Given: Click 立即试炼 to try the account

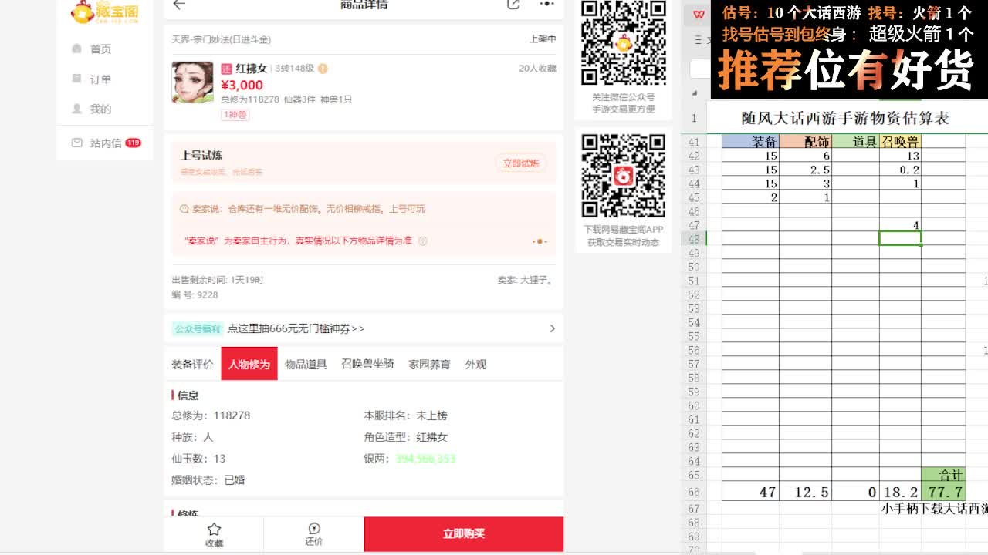Looking at the screenshot, I should click(x=522, y=163).
